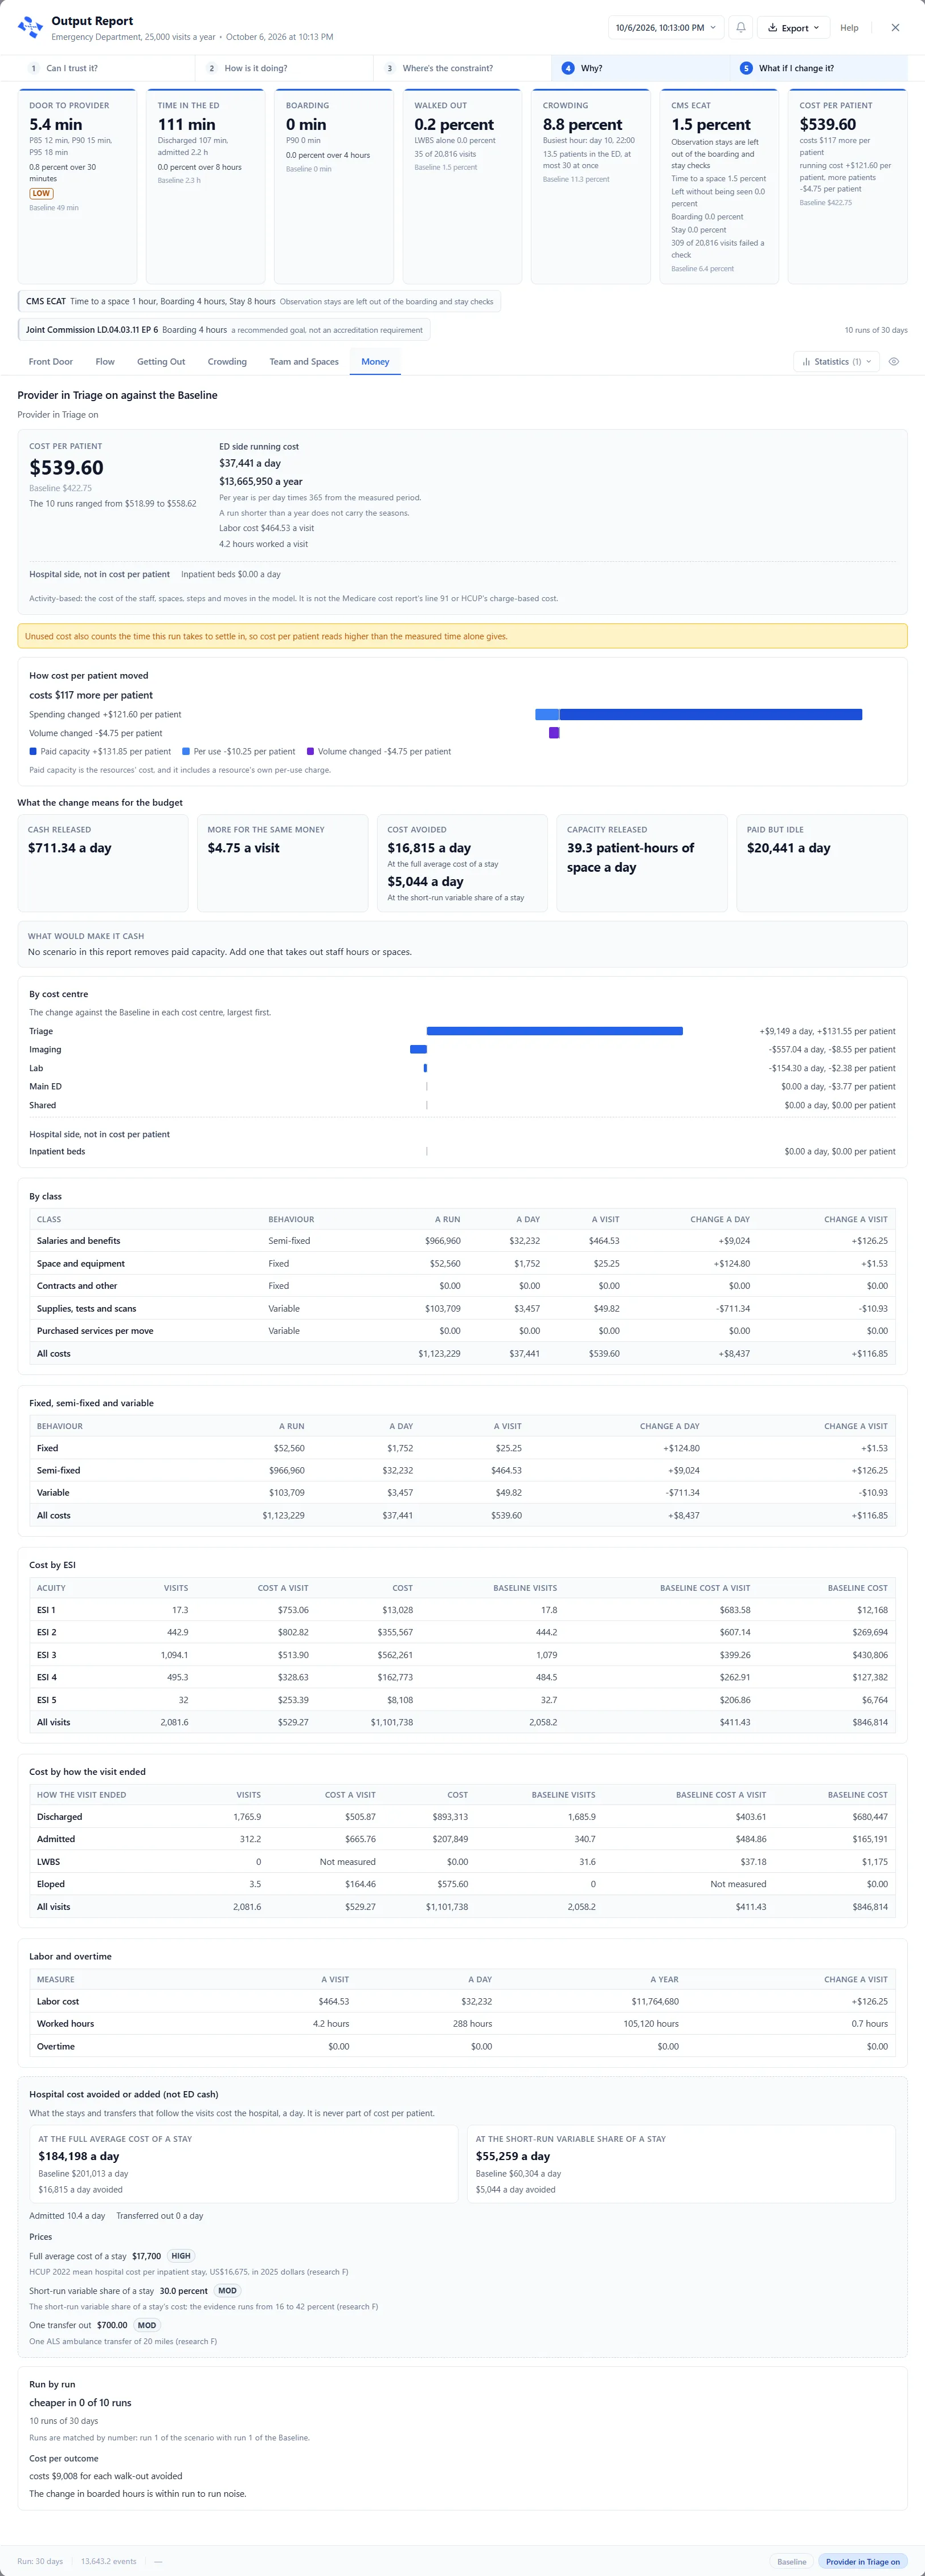Click the yellow unused cost warning banner
The width and height of the screenshot is (925, 2576).
coord(462,636)
